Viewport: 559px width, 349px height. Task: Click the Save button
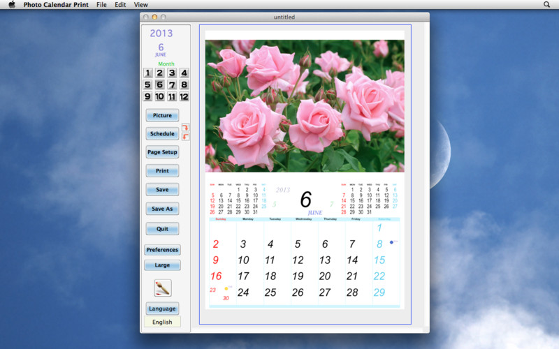point(162,190)
